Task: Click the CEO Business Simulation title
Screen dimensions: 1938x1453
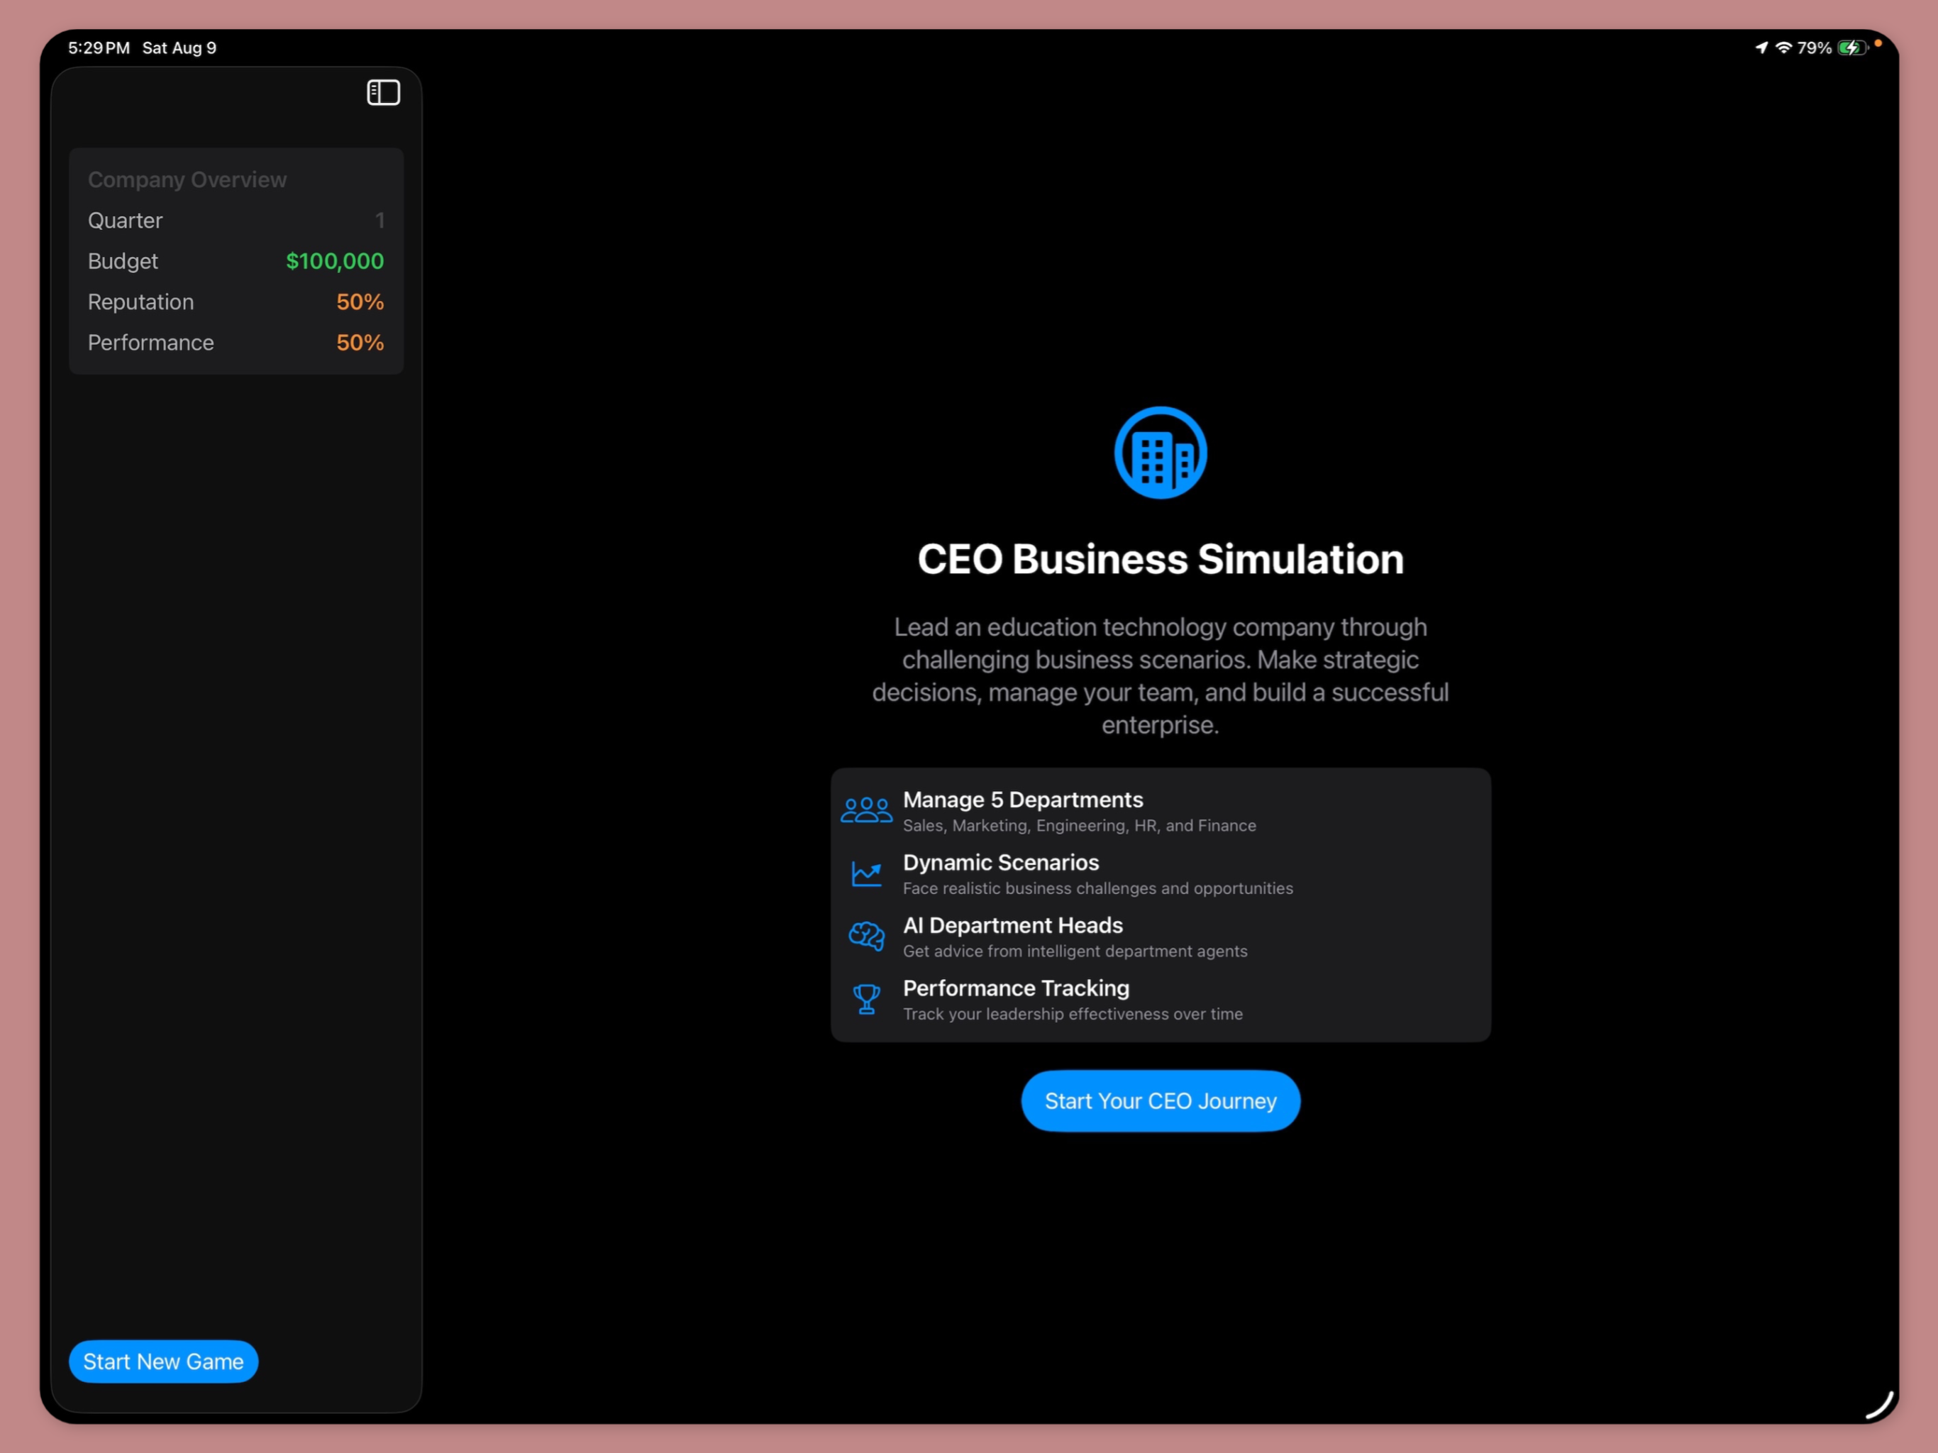Action: pyautogui.click(x=1160, y=559)
